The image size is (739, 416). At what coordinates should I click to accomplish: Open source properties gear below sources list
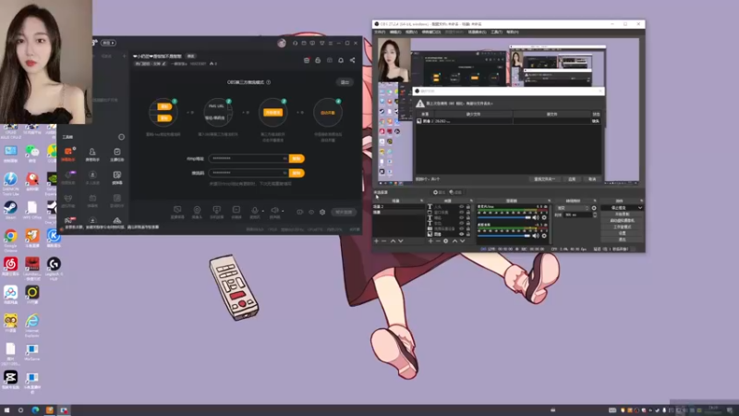pos(446,241)
